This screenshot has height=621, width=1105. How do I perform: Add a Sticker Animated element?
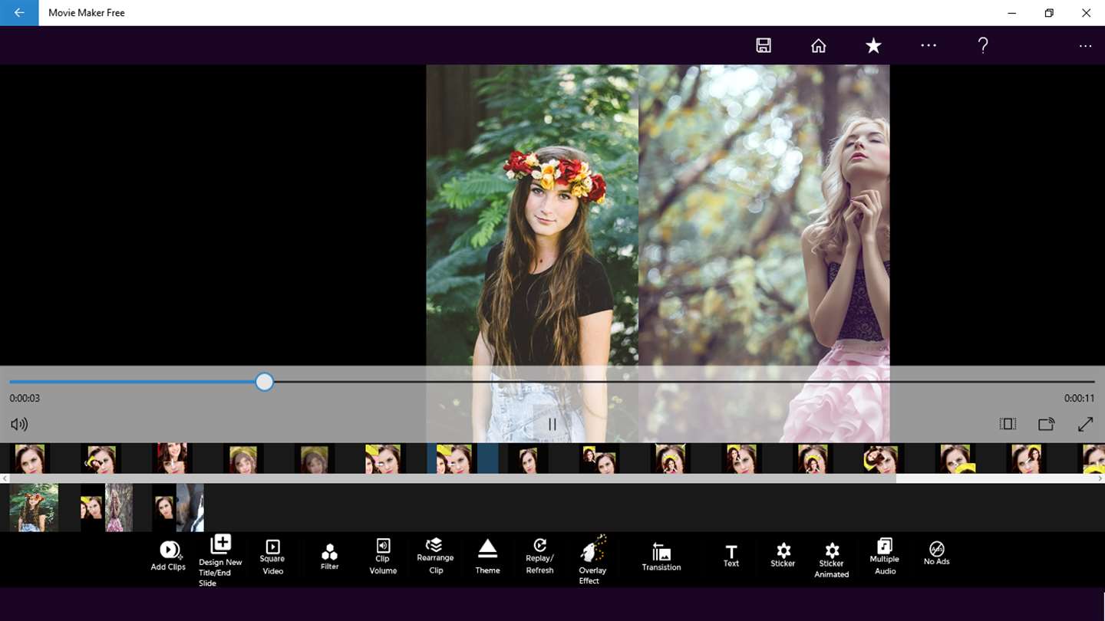coord(832,550)
